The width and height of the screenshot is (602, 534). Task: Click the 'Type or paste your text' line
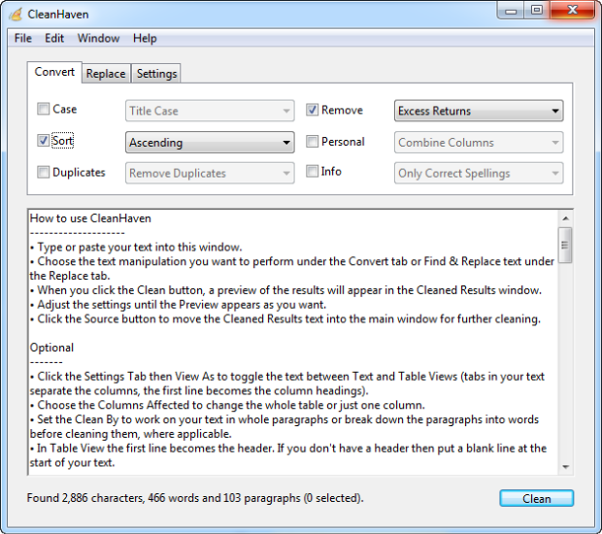136,248
